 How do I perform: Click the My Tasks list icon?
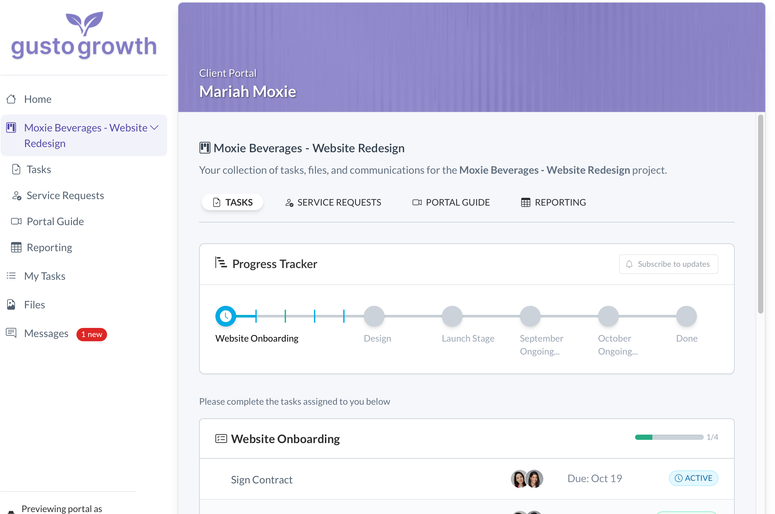coord(11,276)
